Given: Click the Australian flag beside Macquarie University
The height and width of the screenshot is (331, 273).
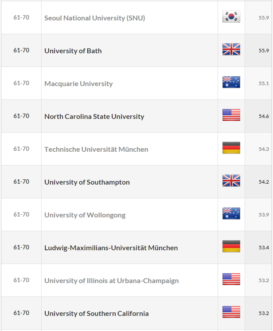Looking at the screenshot, I should coord(231,82).
